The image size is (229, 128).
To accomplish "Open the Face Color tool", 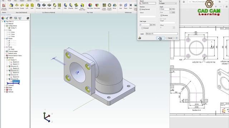I will 97,6.
